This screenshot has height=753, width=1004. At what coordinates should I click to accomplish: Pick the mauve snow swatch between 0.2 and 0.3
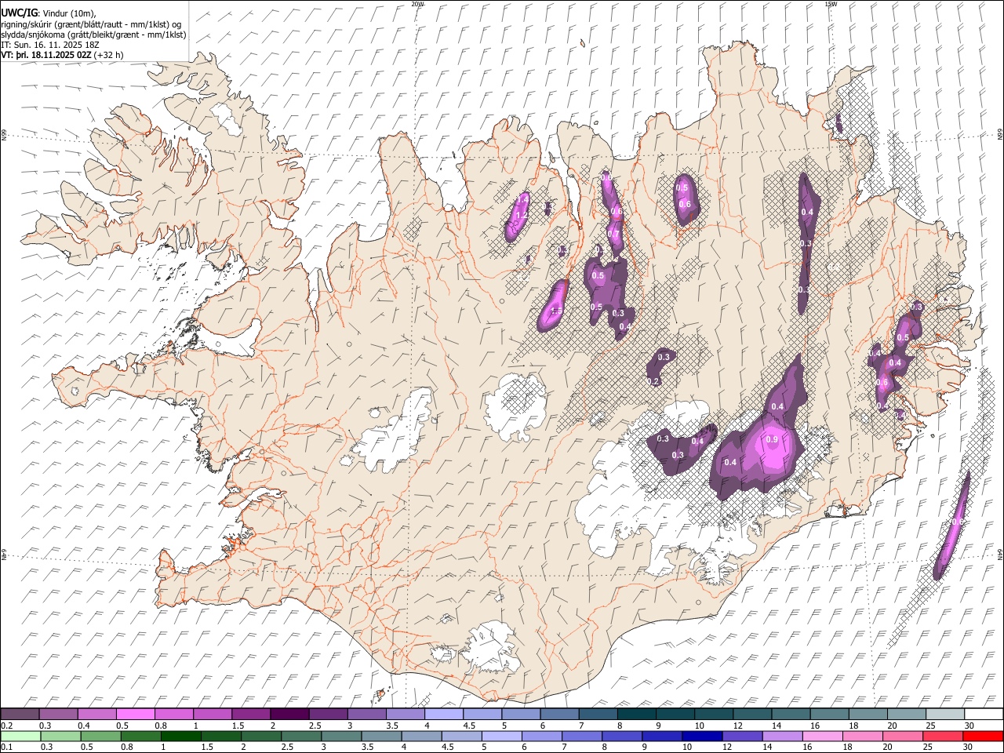click(20, 714)
